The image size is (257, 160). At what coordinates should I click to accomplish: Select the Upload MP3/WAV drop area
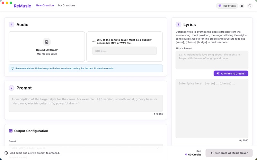pos(47,46)
